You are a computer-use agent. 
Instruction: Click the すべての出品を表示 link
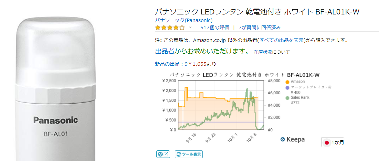(282, 40)
